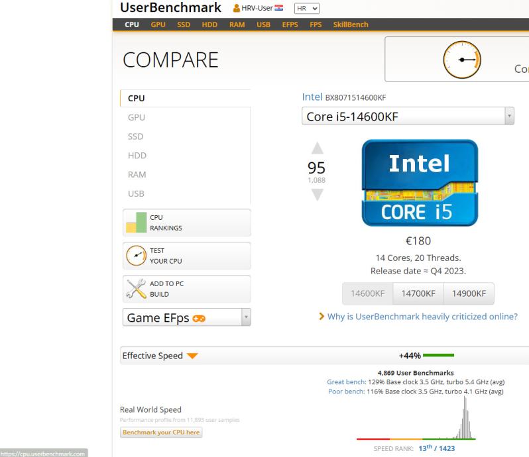
Task: Open HDD in the top navigation bar
Action: 209,25
